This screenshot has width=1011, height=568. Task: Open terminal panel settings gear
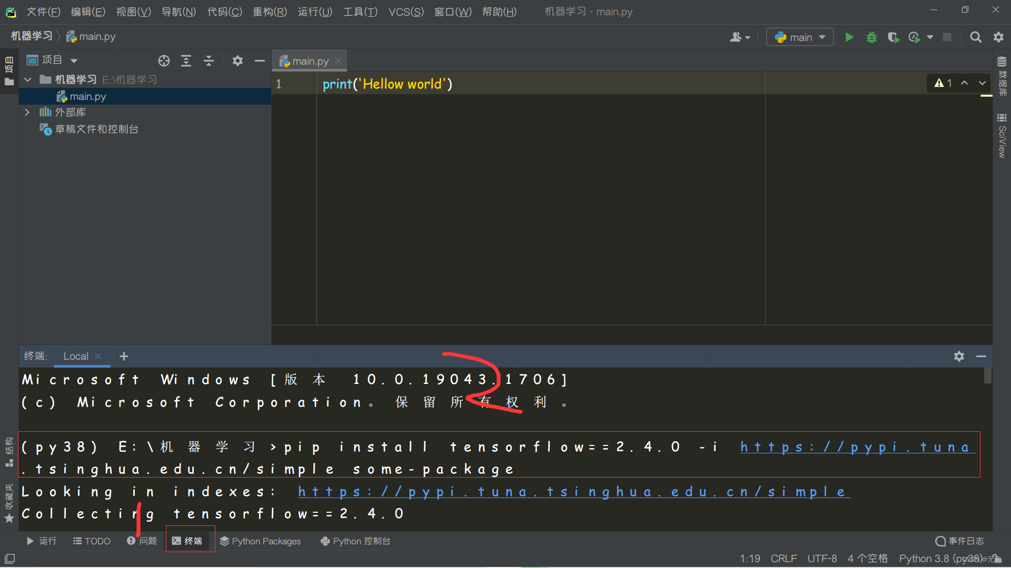(x=959, y=356)
